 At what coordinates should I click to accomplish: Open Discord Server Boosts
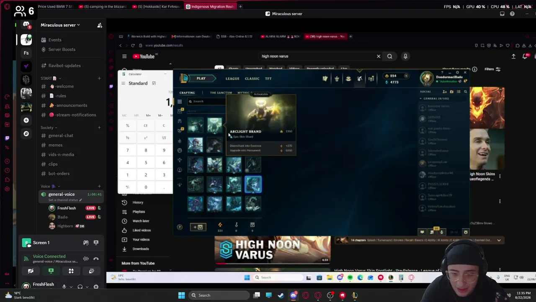62,49
